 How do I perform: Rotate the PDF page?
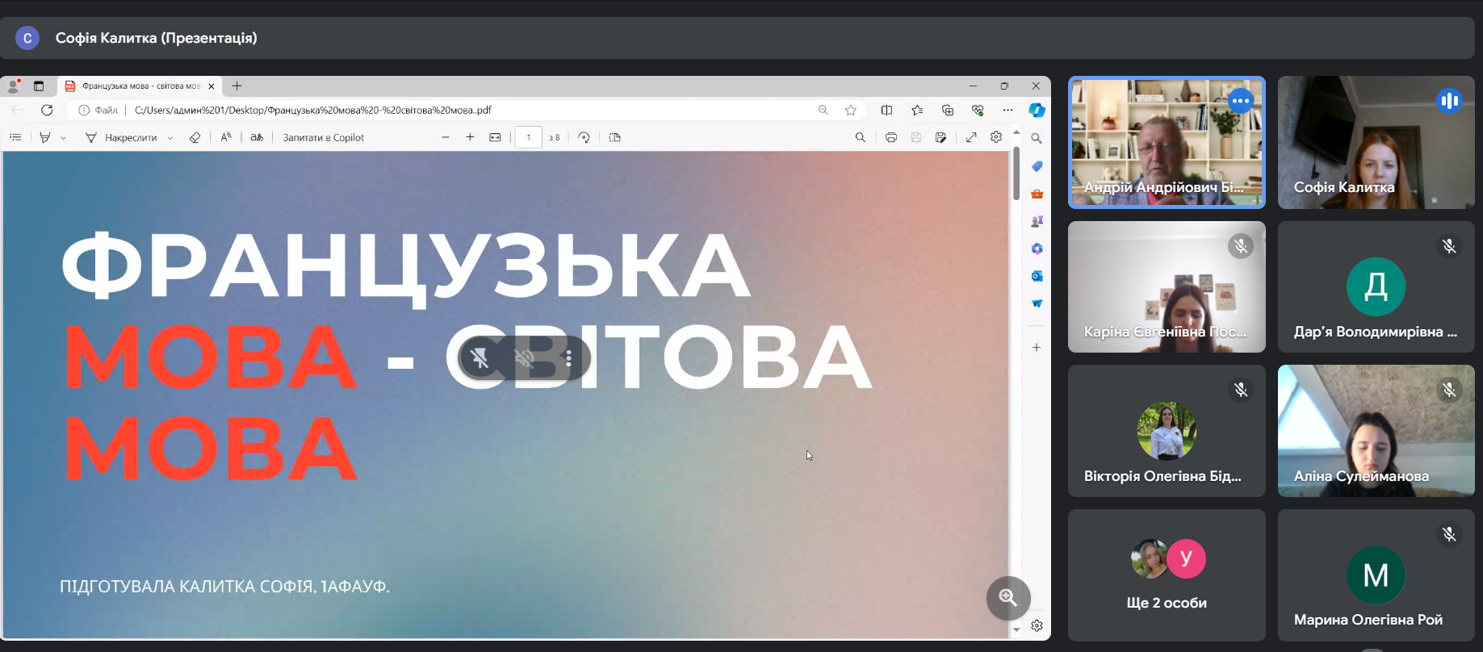[x=584, y=137]
